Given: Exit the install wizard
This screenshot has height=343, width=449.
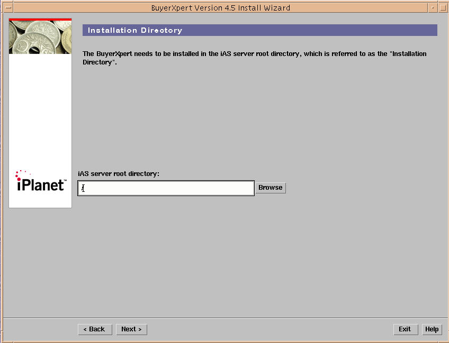Looking at the screenshot, I should pos(406,329).
